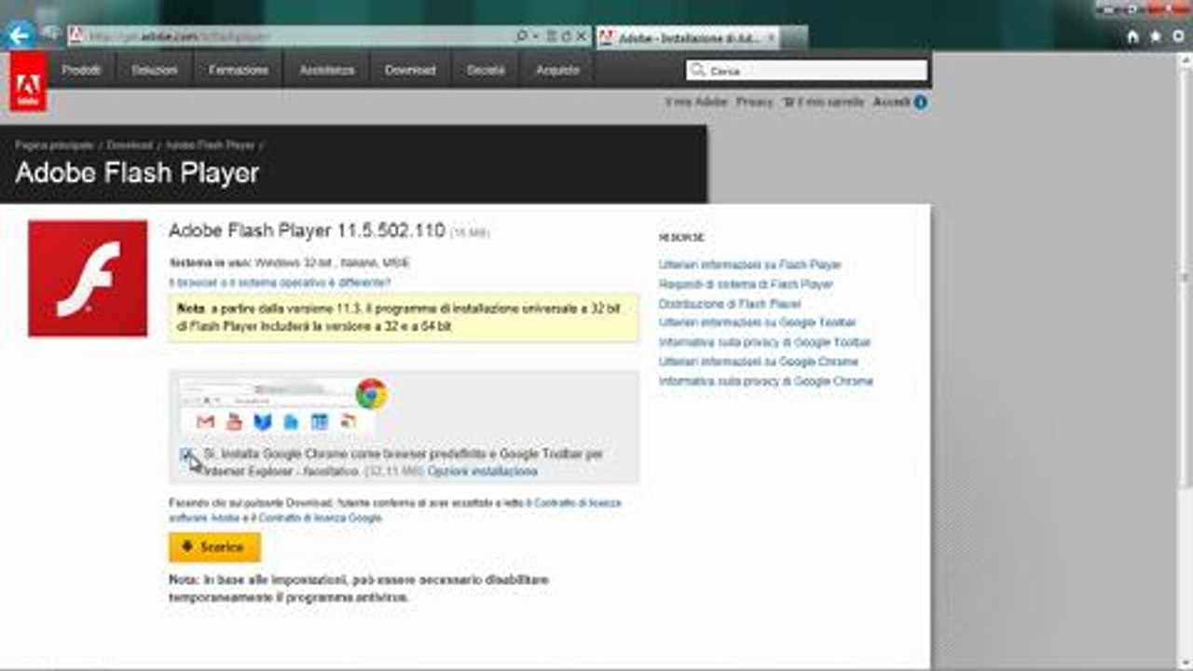Open Distribuzione di Flash Player link
Image resolution: width=1193 pixels, height=671 pixels.
coord(730,304)
